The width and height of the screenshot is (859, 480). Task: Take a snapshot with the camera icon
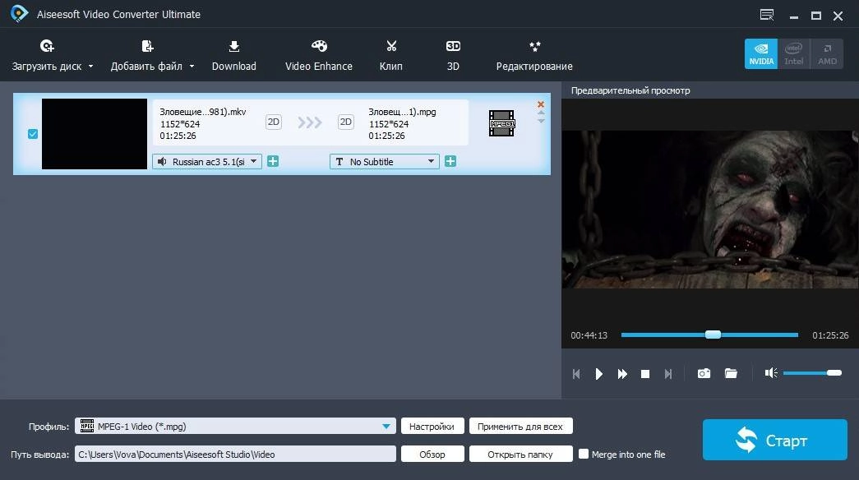(704, 373)
